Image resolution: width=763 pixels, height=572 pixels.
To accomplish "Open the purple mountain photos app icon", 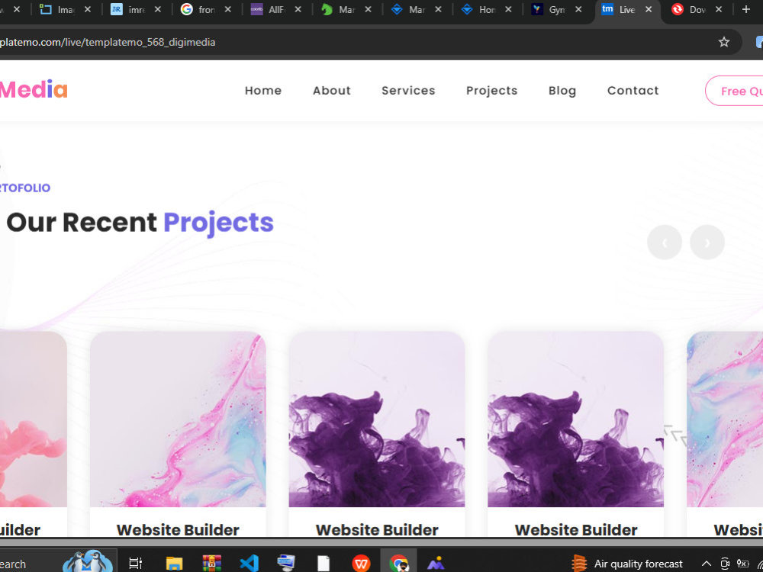I will point(436,564).
